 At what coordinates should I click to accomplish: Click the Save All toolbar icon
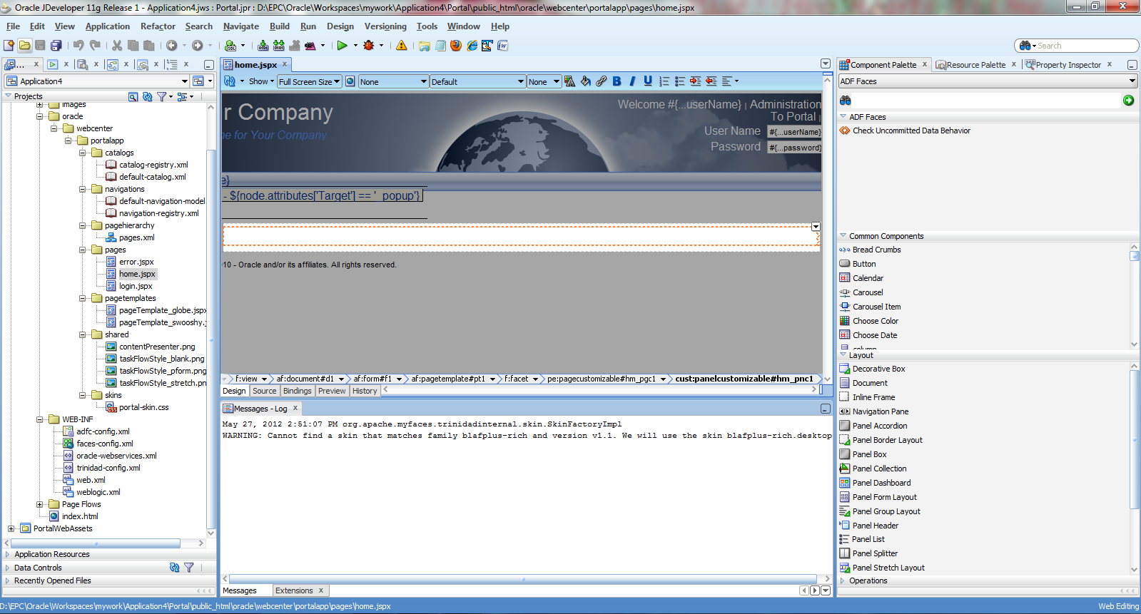tap(56, 45)
